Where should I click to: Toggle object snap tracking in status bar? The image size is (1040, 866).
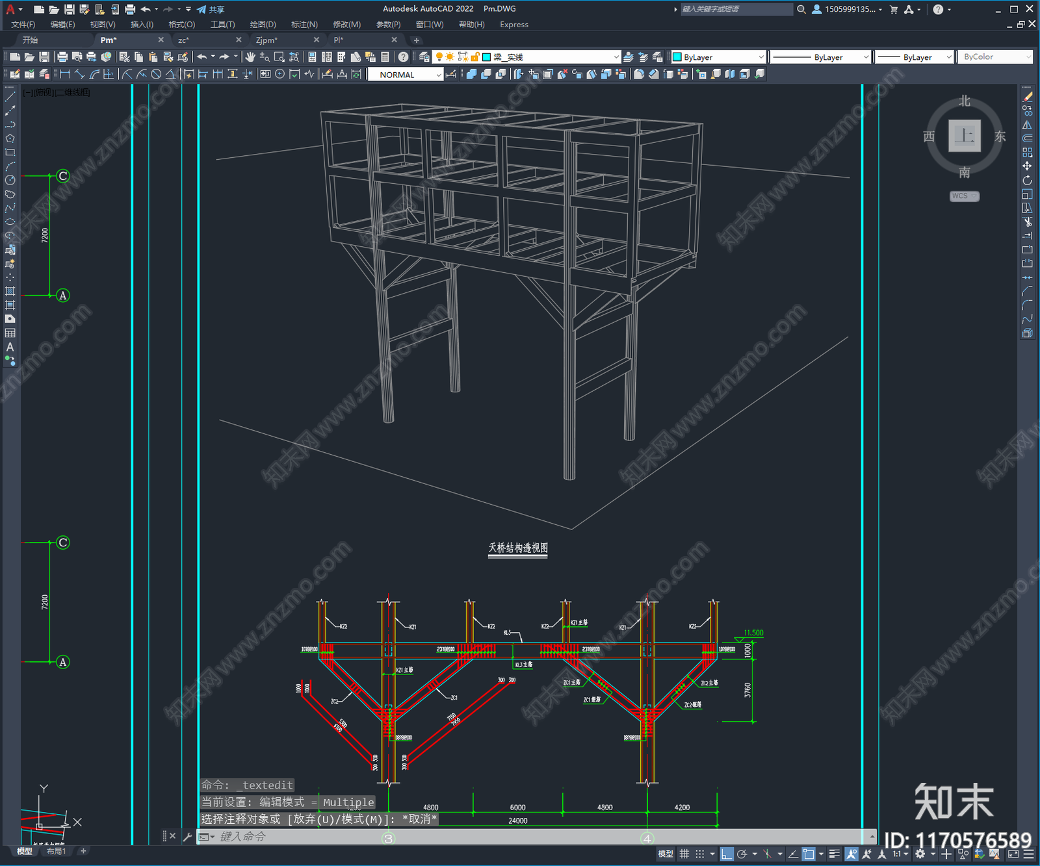click(793, 854)
